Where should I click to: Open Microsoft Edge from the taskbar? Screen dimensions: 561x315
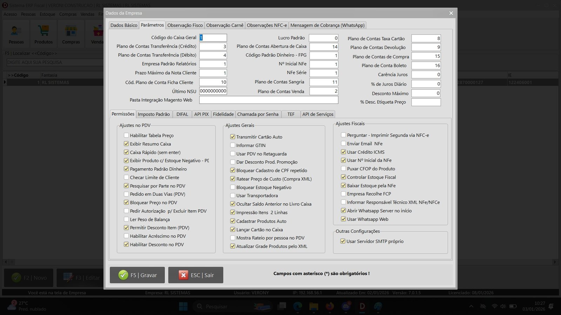pyautogui.click(x=298, y=307)
